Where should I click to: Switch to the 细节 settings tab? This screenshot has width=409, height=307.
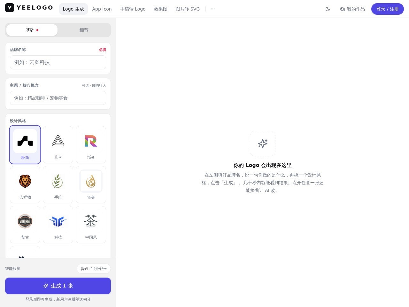[x=84, y=30]
